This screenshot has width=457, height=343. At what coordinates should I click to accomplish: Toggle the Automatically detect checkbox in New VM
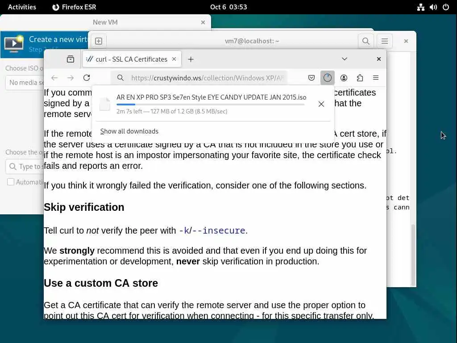tap(11, 182)
